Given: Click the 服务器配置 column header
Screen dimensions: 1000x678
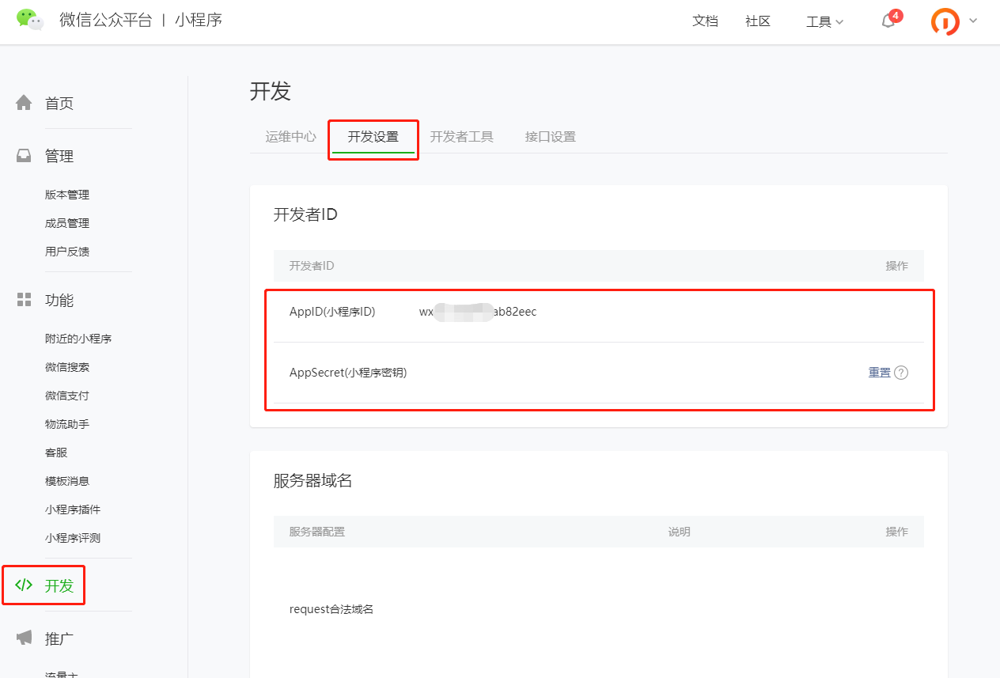Looking at the screenshot, I should (x=317, y=532).
